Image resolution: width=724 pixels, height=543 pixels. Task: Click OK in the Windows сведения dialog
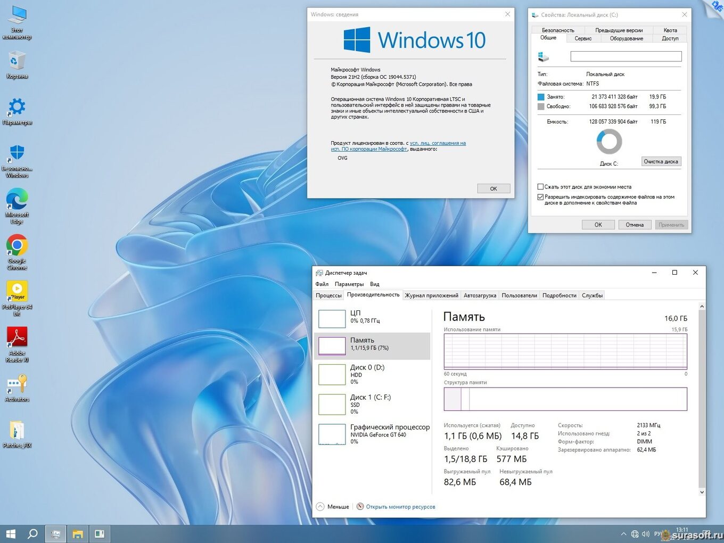493,188
